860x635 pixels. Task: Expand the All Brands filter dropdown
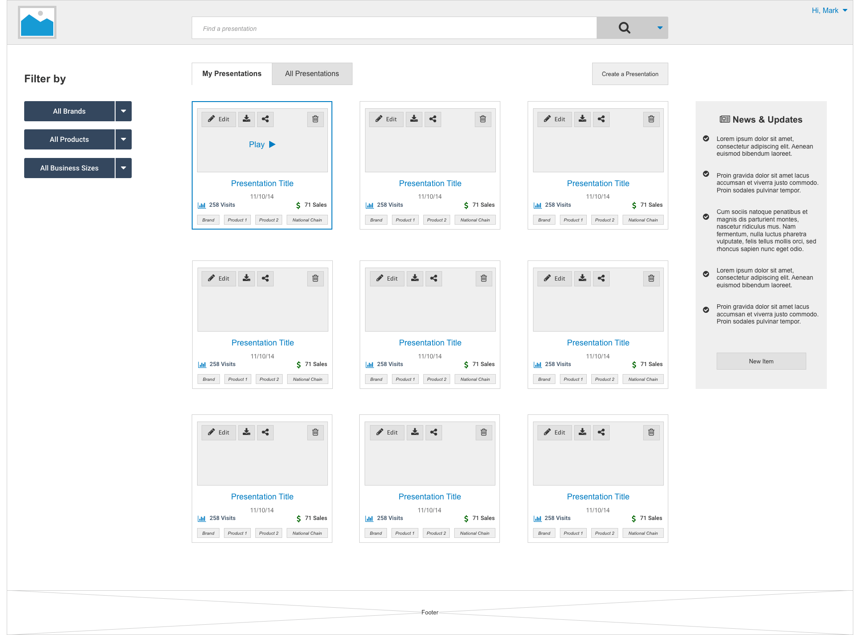pos(123,111)
